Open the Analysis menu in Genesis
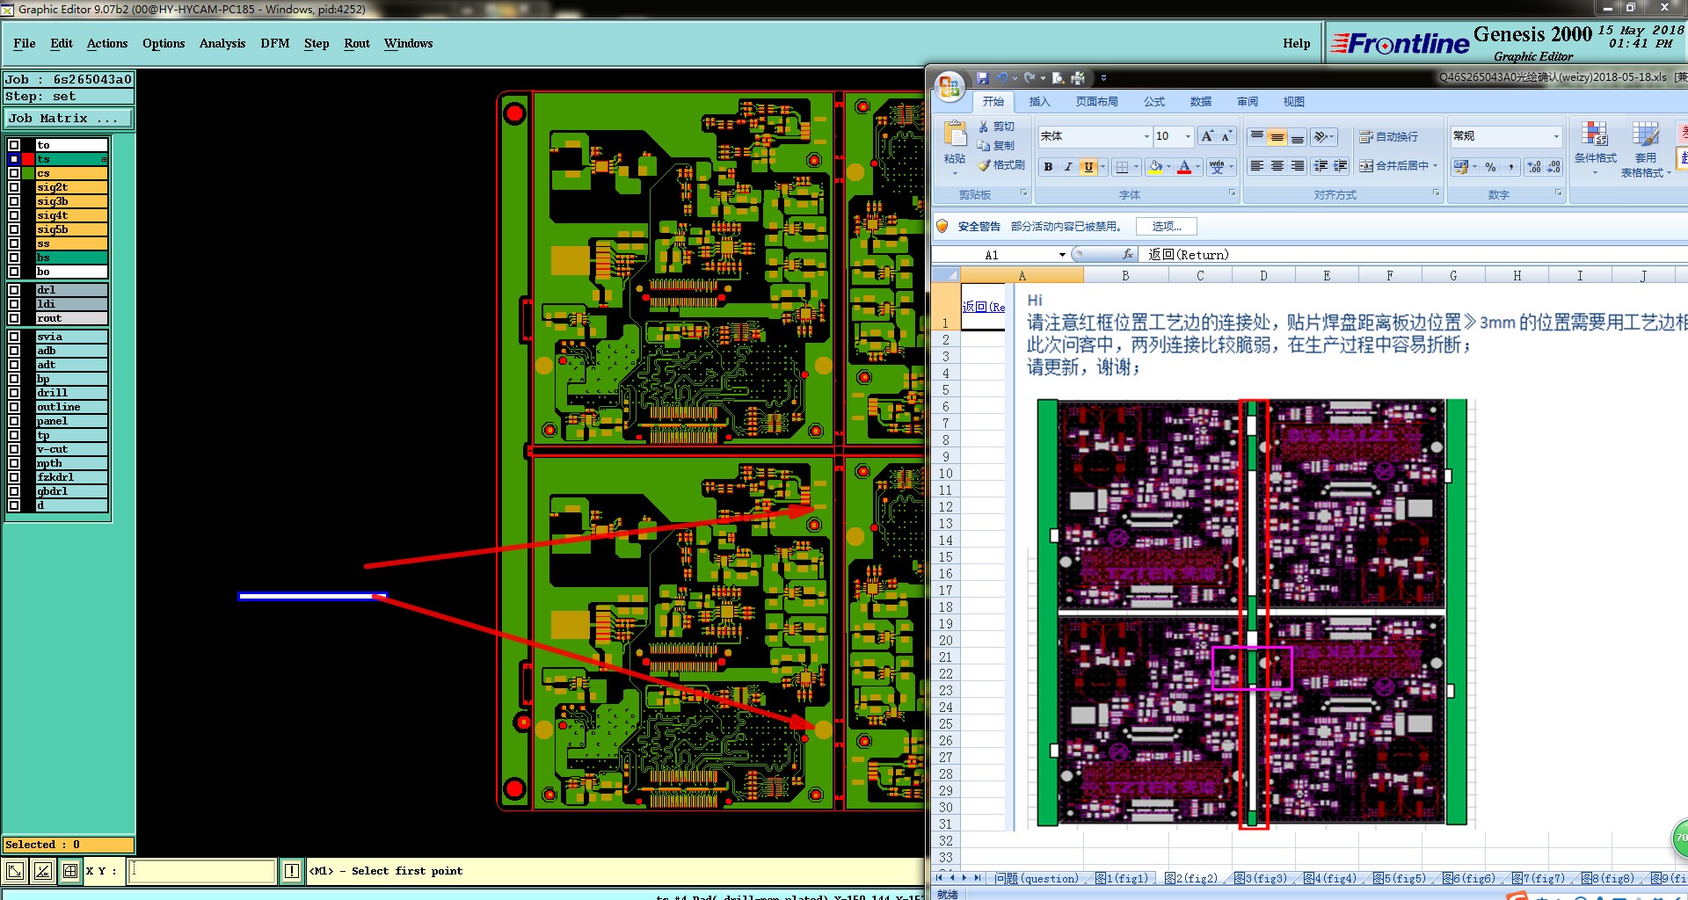 (222, 43)
